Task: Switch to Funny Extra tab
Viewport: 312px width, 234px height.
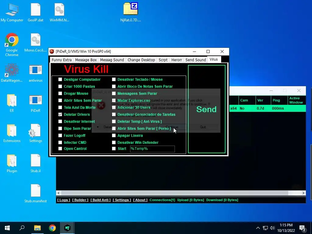Action: pyautogui.click(x=62, y=60)
